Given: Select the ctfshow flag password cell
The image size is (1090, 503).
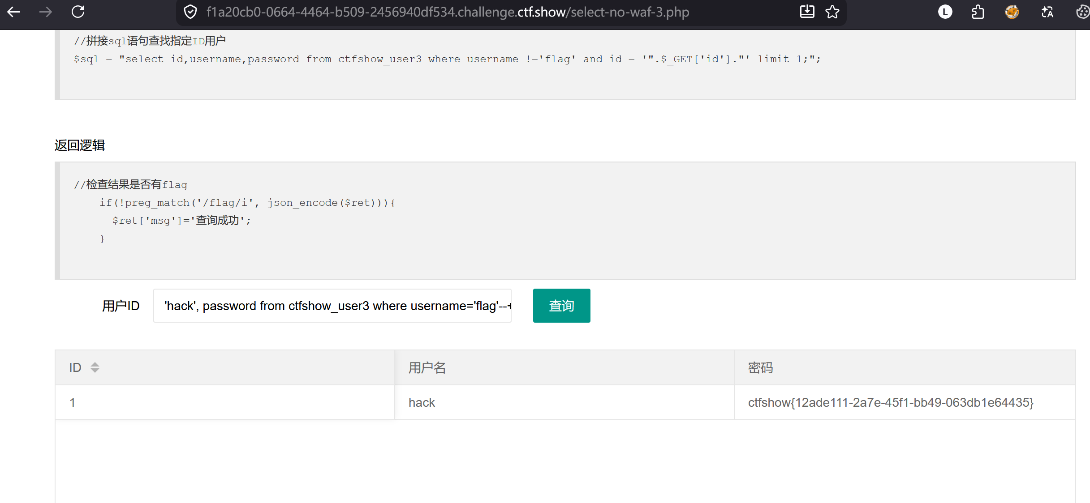Looking at the screenshot, I should coord(905,402).
